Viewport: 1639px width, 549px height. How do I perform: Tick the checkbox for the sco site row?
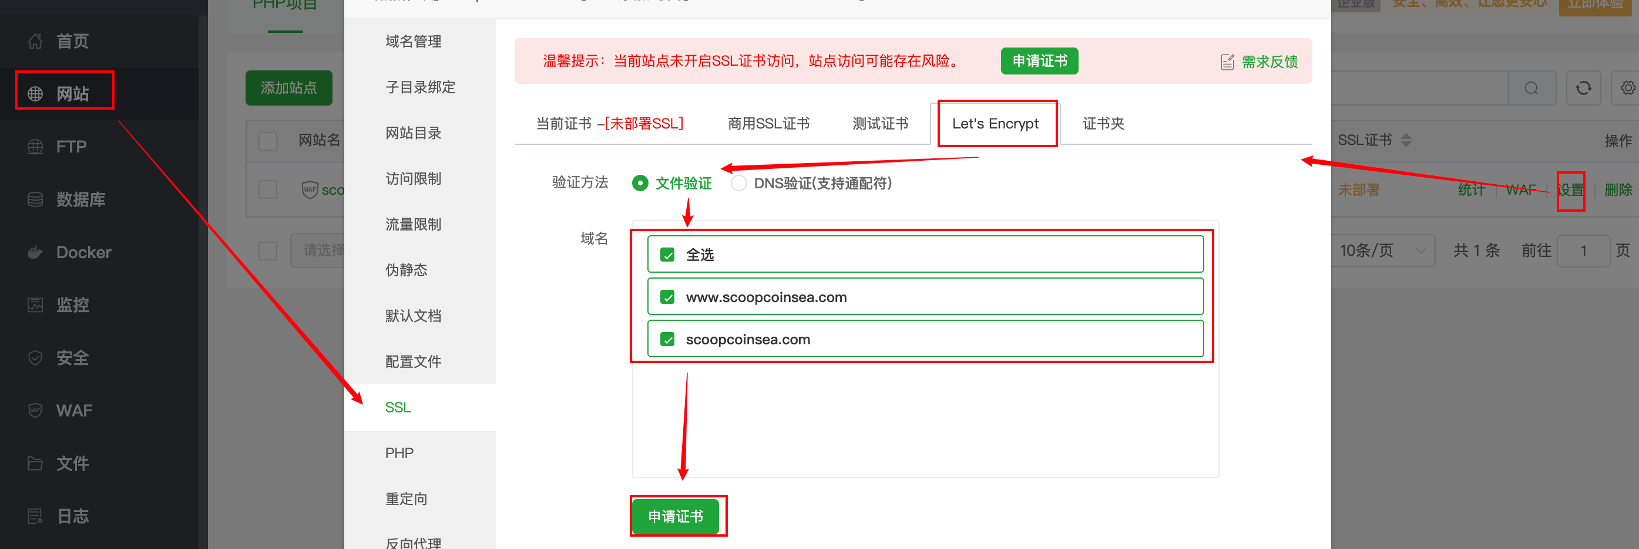(268, 189)
